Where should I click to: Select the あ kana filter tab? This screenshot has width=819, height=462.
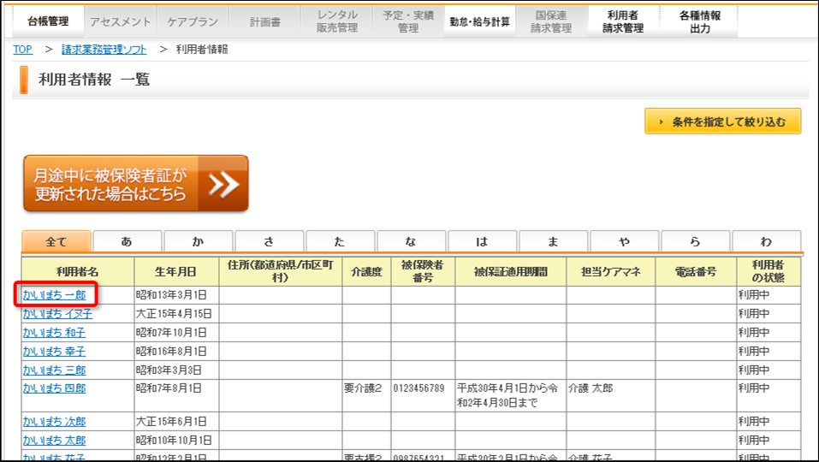coord(127,241)
